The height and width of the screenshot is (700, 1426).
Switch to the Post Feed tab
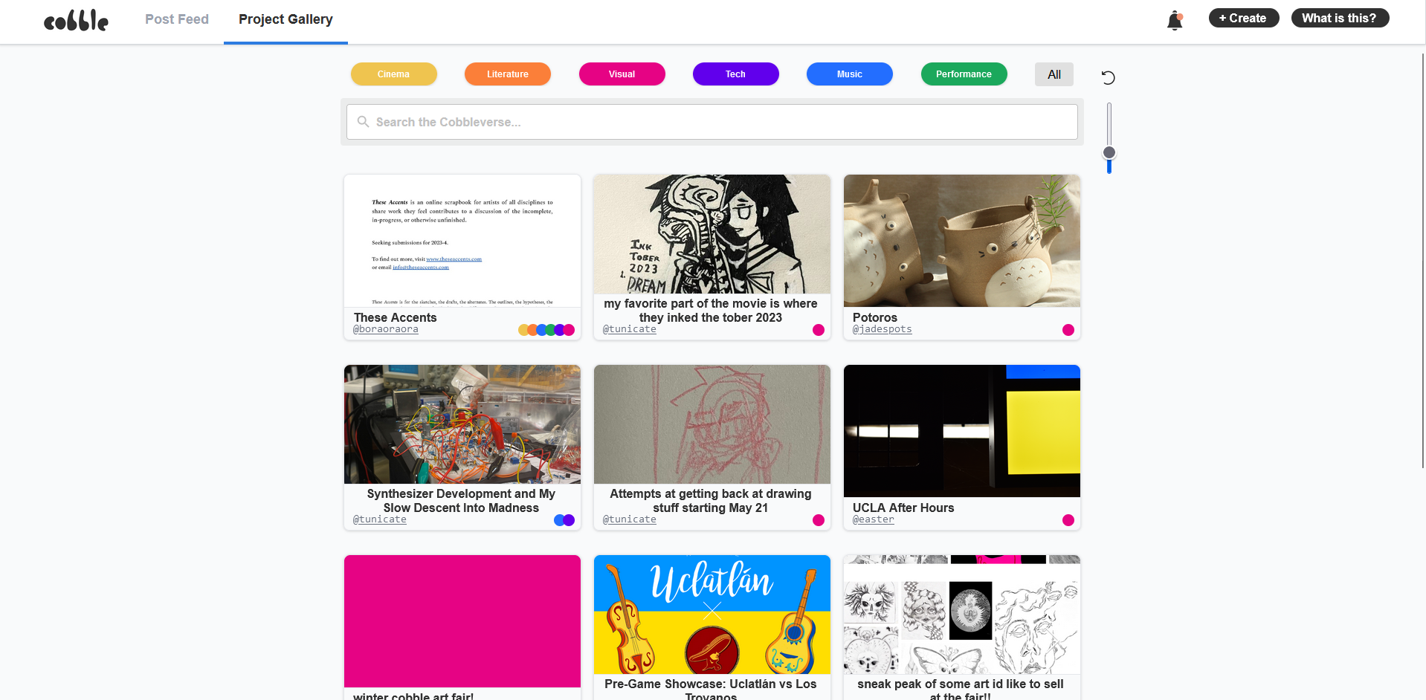(177, 19)
